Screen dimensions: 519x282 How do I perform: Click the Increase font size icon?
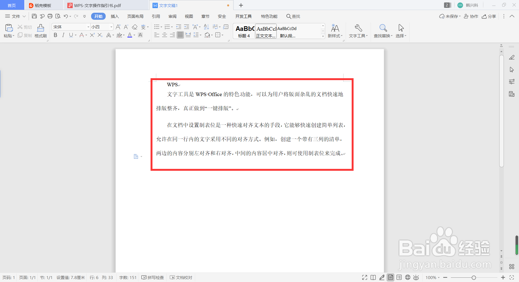pyautogui.click(x=118, y=27)
